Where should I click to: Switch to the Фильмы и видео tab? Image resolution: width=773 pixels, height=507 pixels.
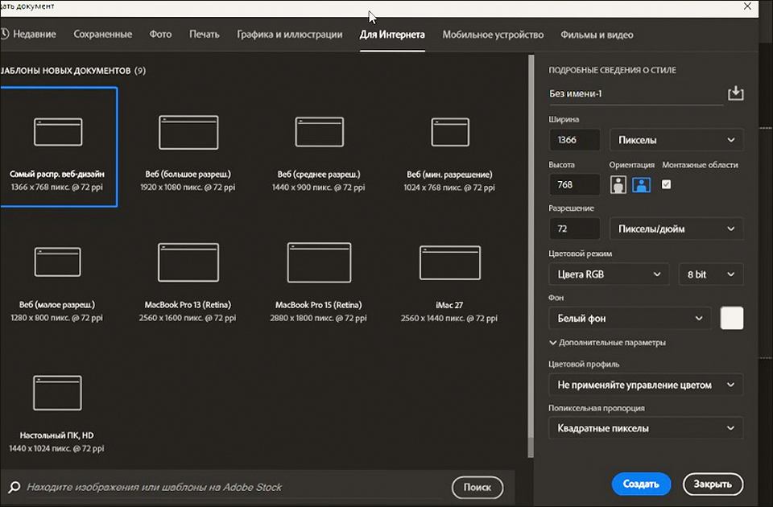coord(597,35)
